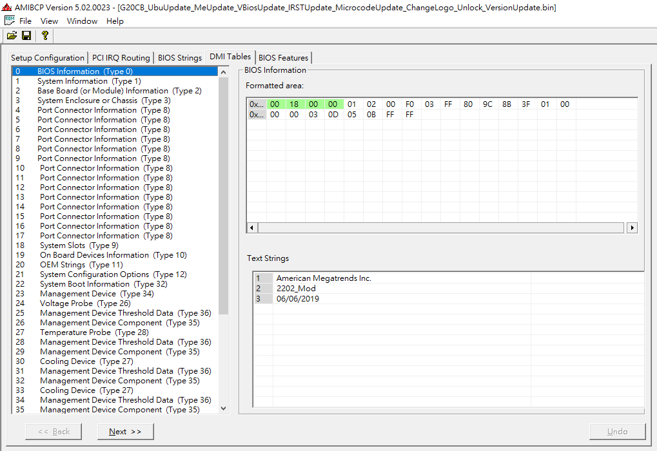Select System Slots (Type 9) row

(115, 245)
